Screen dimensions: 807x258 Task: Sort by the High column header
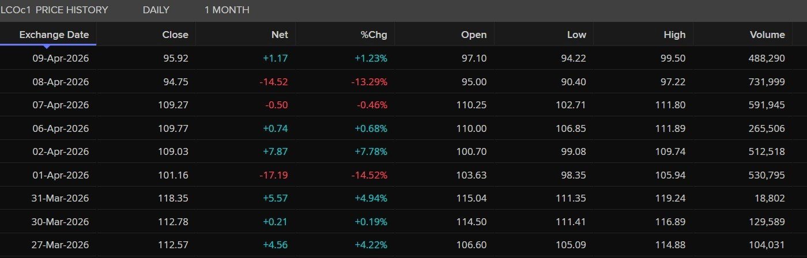click(x=674, y=35)
